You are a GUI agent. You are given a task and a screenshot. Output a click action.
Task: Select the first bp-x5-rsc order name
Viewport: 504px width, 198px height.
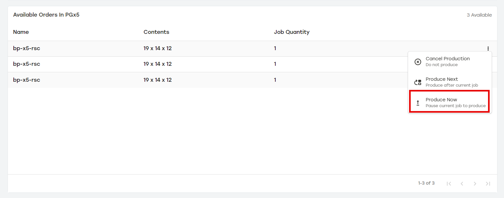(x=26, y=49)
